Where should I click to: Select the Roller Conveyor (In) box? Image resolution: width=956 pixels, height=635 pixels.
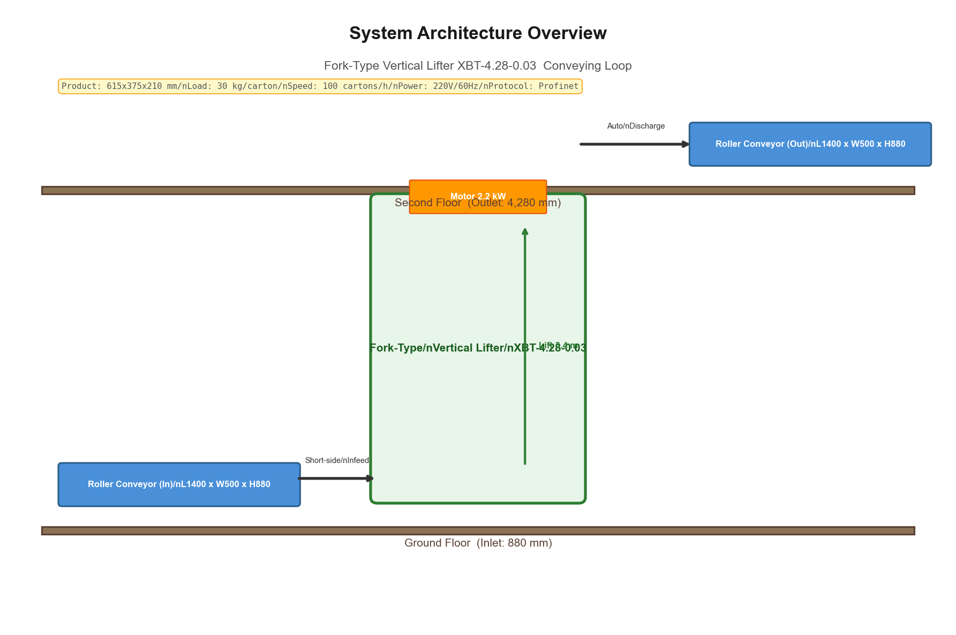pos(179,484)
